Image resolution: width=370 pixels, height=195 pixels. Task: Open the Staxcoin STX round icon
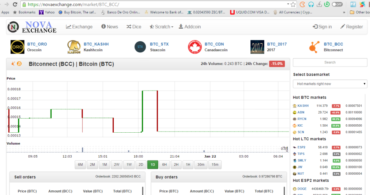[140, 47]
